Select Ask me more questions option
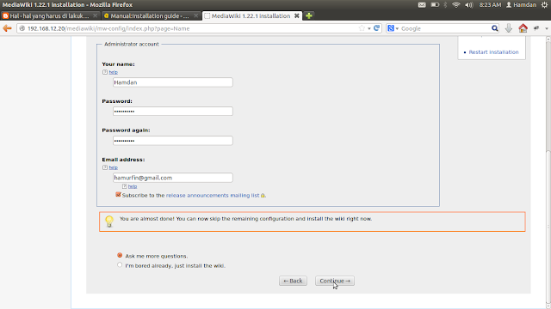Screen dimensions: 551x309 tap(120, 256)
